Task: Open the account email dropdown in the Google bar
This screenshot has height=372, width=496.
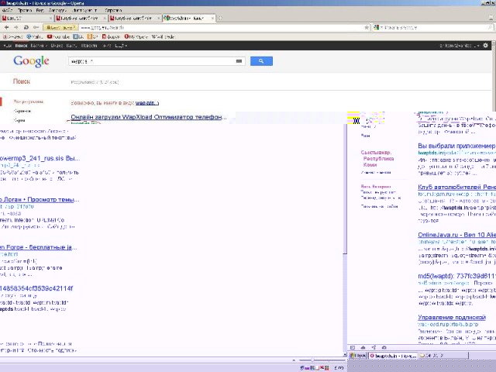Action: pos(459,46)
